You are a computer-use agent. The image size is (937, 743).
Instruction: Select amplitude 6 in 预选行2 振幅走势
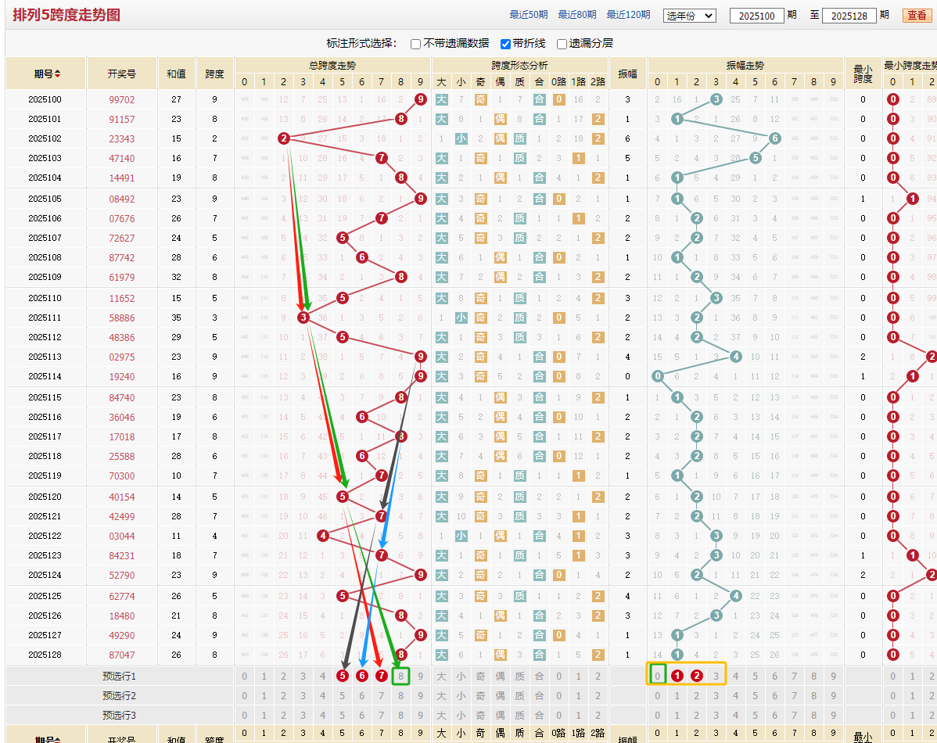[775, 696]
